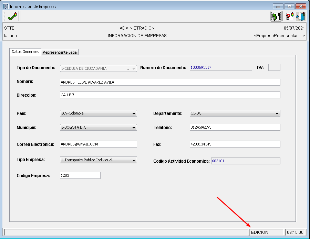Click the Direccion text field
This screenshot has width=310, height=239.
[x=170, y=95]
